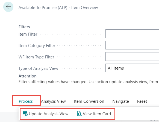The height and width of the screenshot is (122, 159).
Task: Select the Reset action
Action: (x=142, y=101)
